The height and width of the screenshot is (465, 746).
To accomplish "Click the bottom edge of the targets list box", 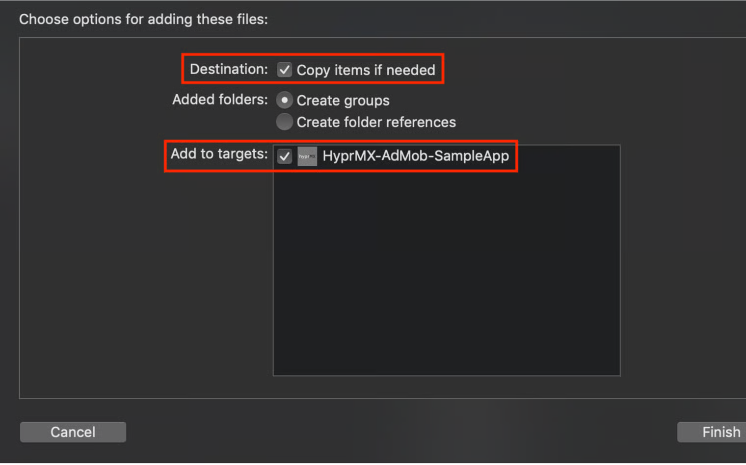I will [x=447, y=376].
